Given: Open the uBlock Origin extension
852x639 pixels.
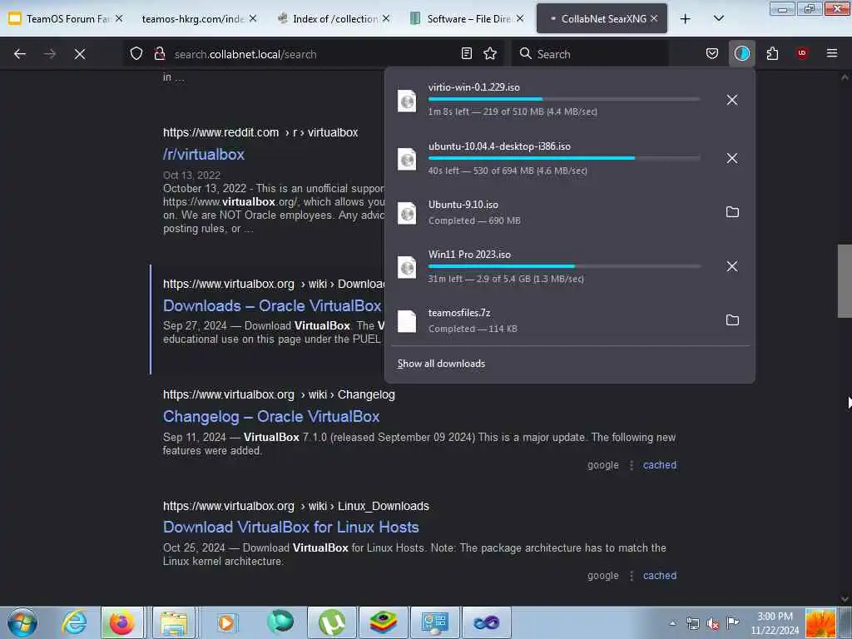Looking at the screenshot, I should click(x=802, y=54).
